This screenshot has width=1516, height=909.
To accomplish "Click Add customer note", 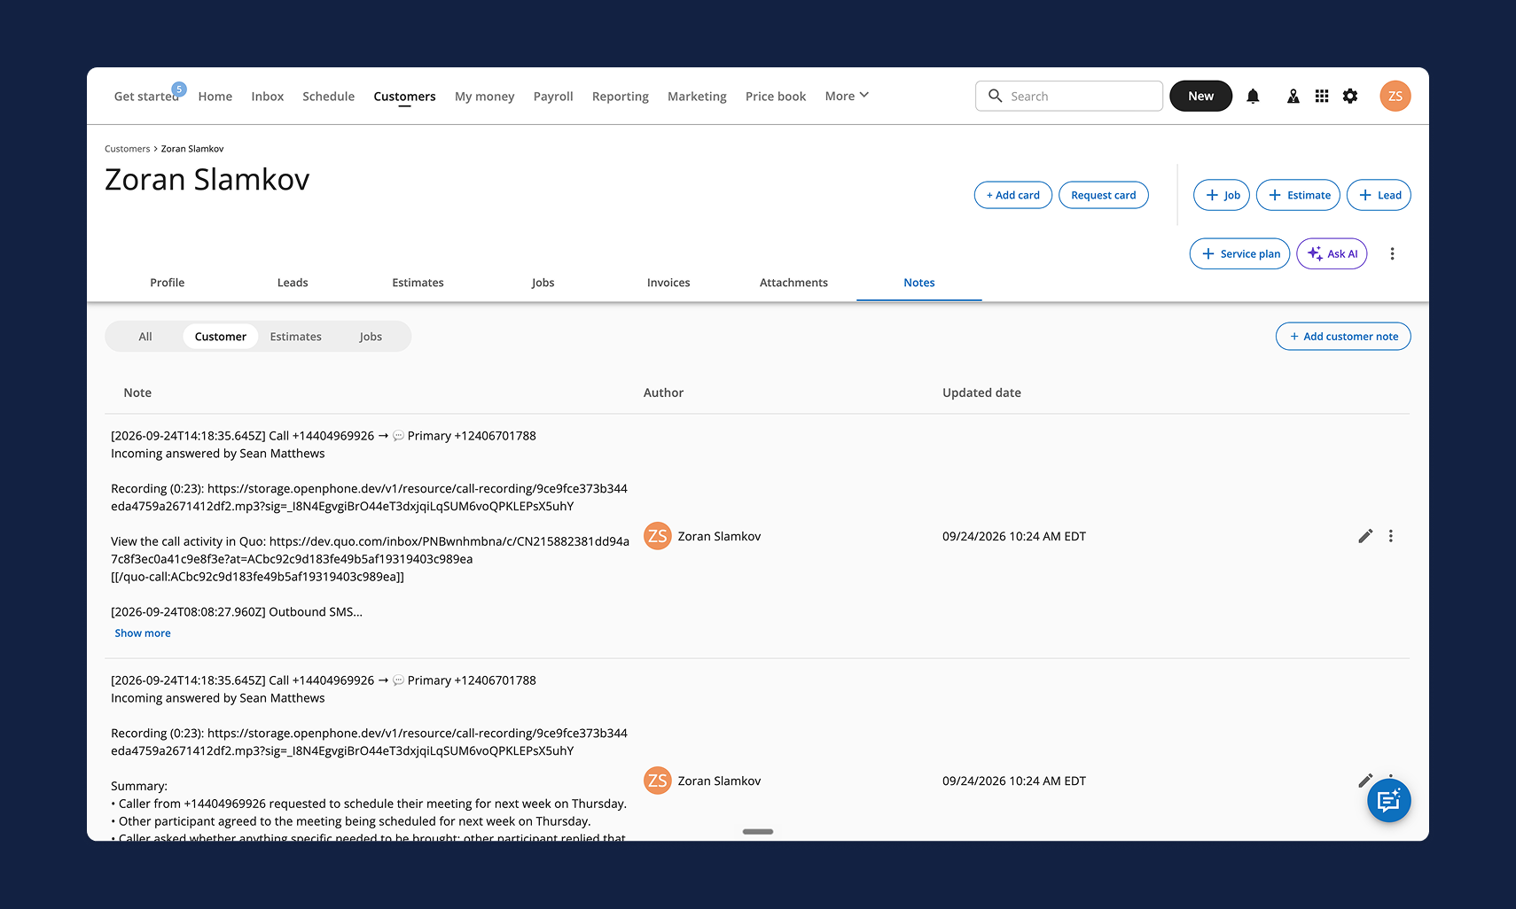I will (x=1343, y=337).
